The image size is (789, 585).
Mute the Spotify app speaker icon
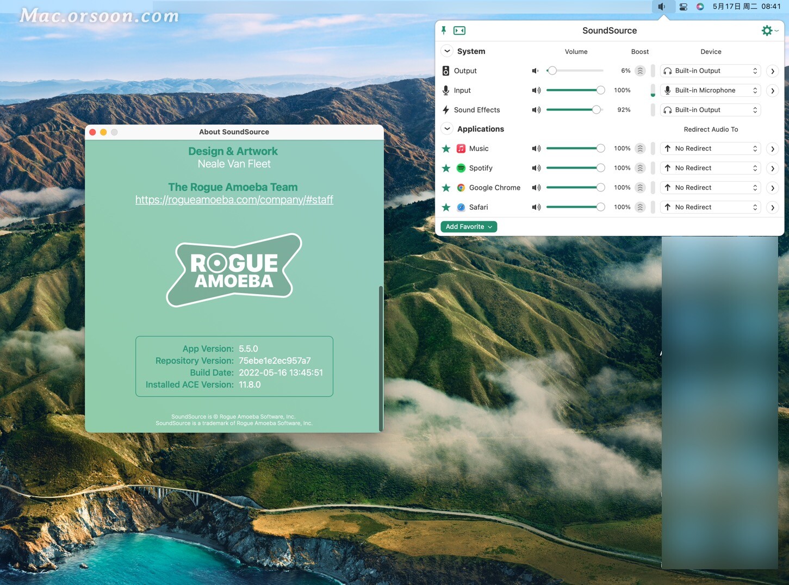536,168
